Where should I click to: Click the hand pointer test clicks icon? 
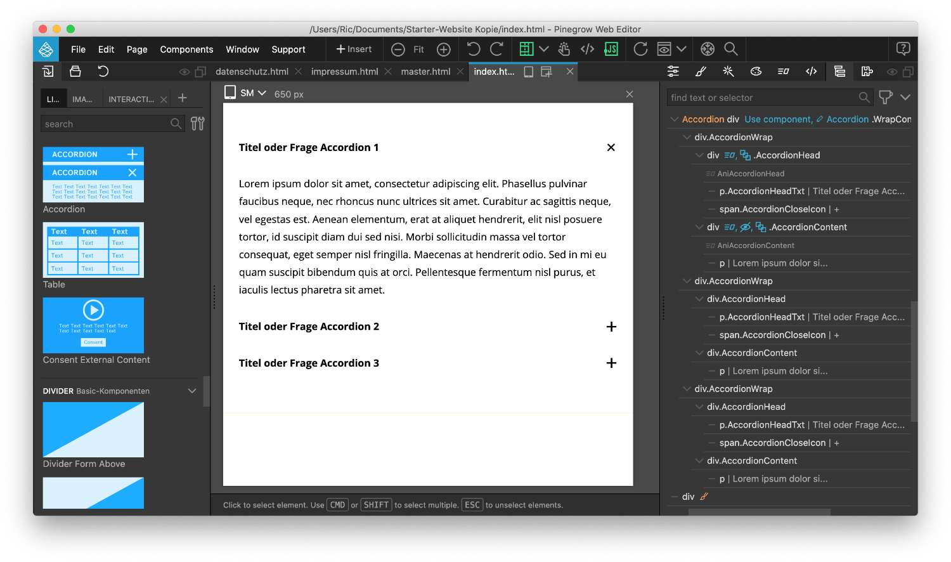(x=564, y=49)
